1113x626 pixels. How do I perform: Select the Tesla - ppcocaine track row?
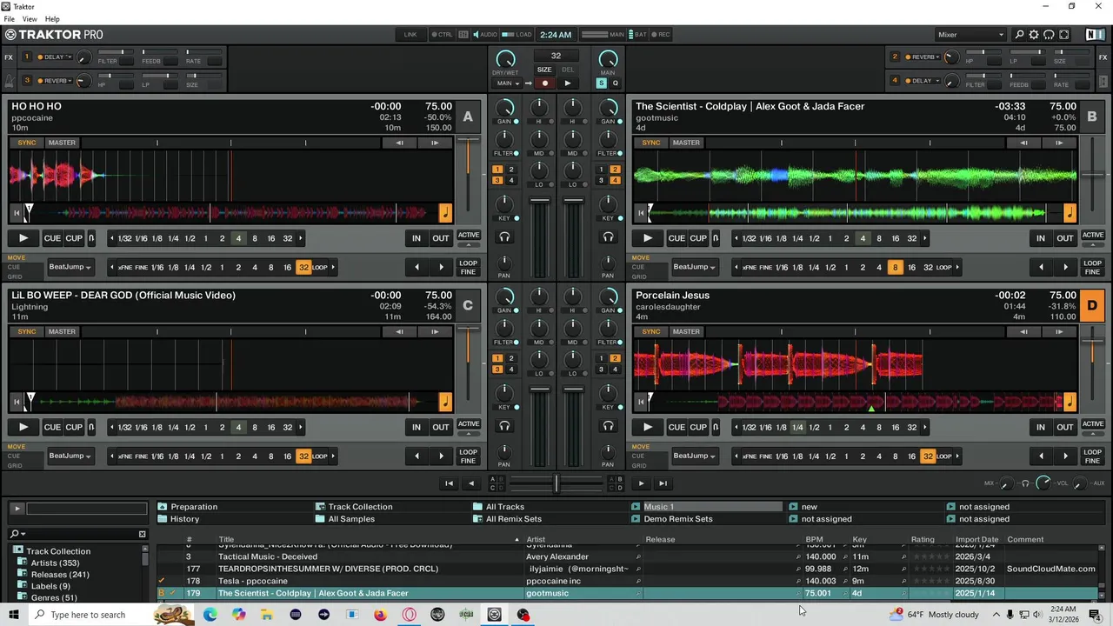(x=626, y=581)
